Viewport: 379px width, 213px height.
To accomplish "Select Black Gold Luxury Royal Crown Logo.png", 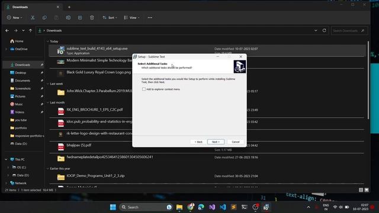I will [x=99, y=72].
